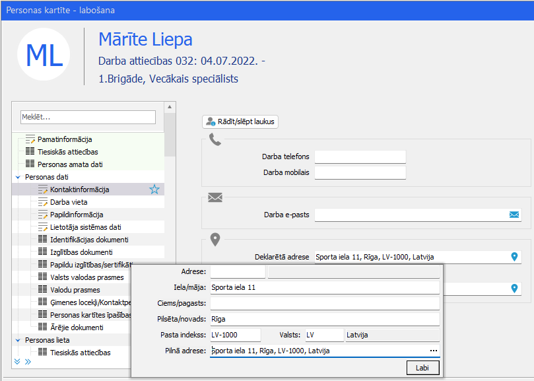Click the gray envelope section icon
This screenshot has width=534, height=381.
tap(215, 197)
